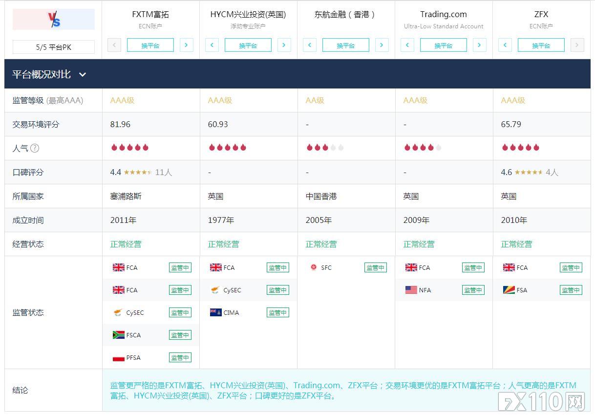
Task: Click Cyprus flag next to FXTM's CySEC
Action: 118,312
